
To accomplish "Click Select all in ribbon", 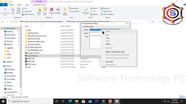I will (x=105, y=8).
